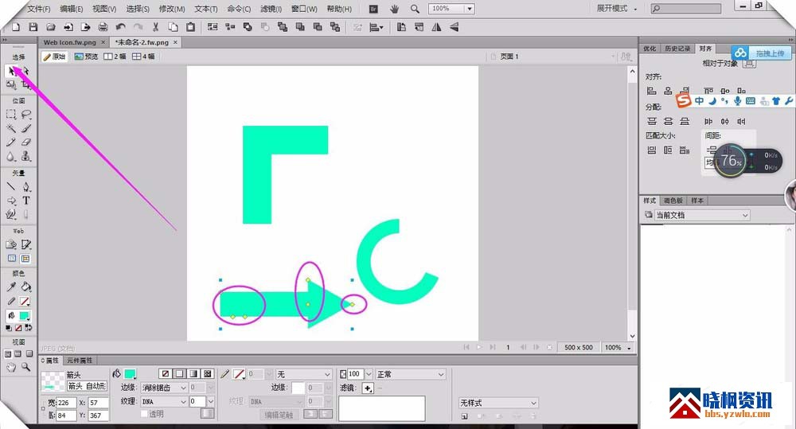
Task: Select the Paint Bucket tool
Action: (x=26, y=287)
